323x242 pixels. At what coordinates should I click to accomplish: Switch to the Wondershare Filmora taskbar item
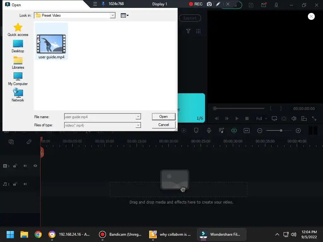(x=222, y=234)
